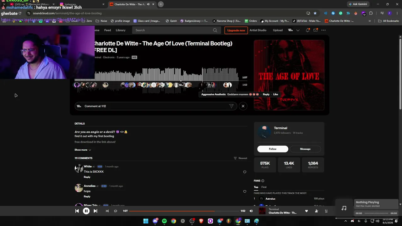Toggle repeat in the player bar
This screenshot has width=402, height=226.
(116, 211)
